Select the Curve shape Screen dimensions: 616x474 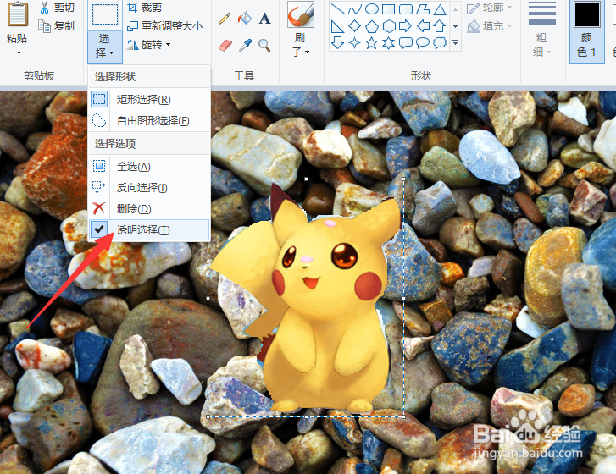tap(355, 9)
